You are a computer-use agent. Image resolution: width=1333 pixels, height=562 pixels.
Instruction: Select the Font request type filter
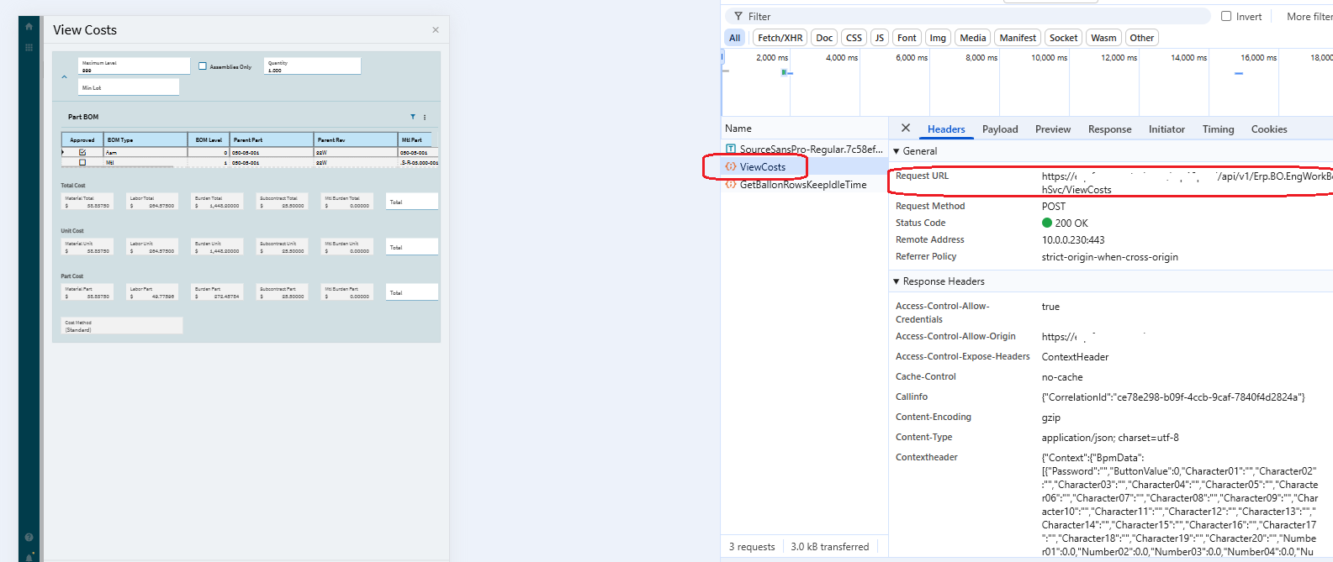click(907, 38)
